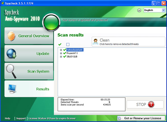Click the Spycheck title bar app icon
Image resolution: width=167 pixels, height=122 pixels.
pyautogui.click(x=3, y=3)
